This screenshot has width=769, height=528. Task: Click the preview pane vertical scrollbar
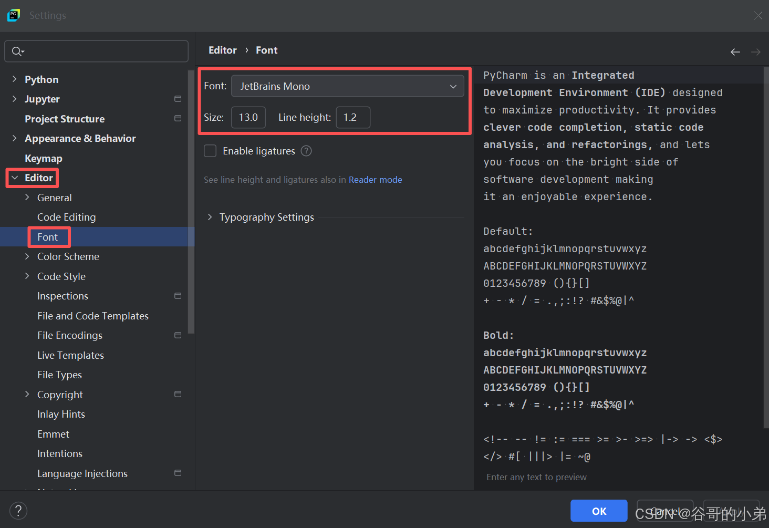point(766,247)
